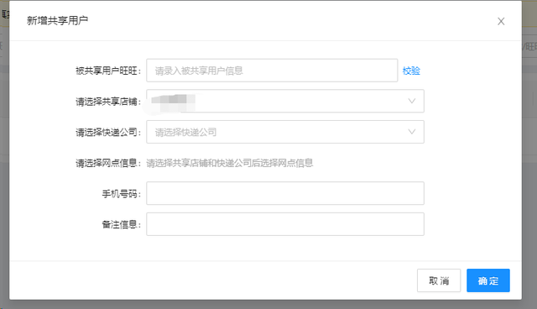Viewport: 537px width, 309px height.
Task: Click the 手机号码 field label
Action: [x=121, y=194]
